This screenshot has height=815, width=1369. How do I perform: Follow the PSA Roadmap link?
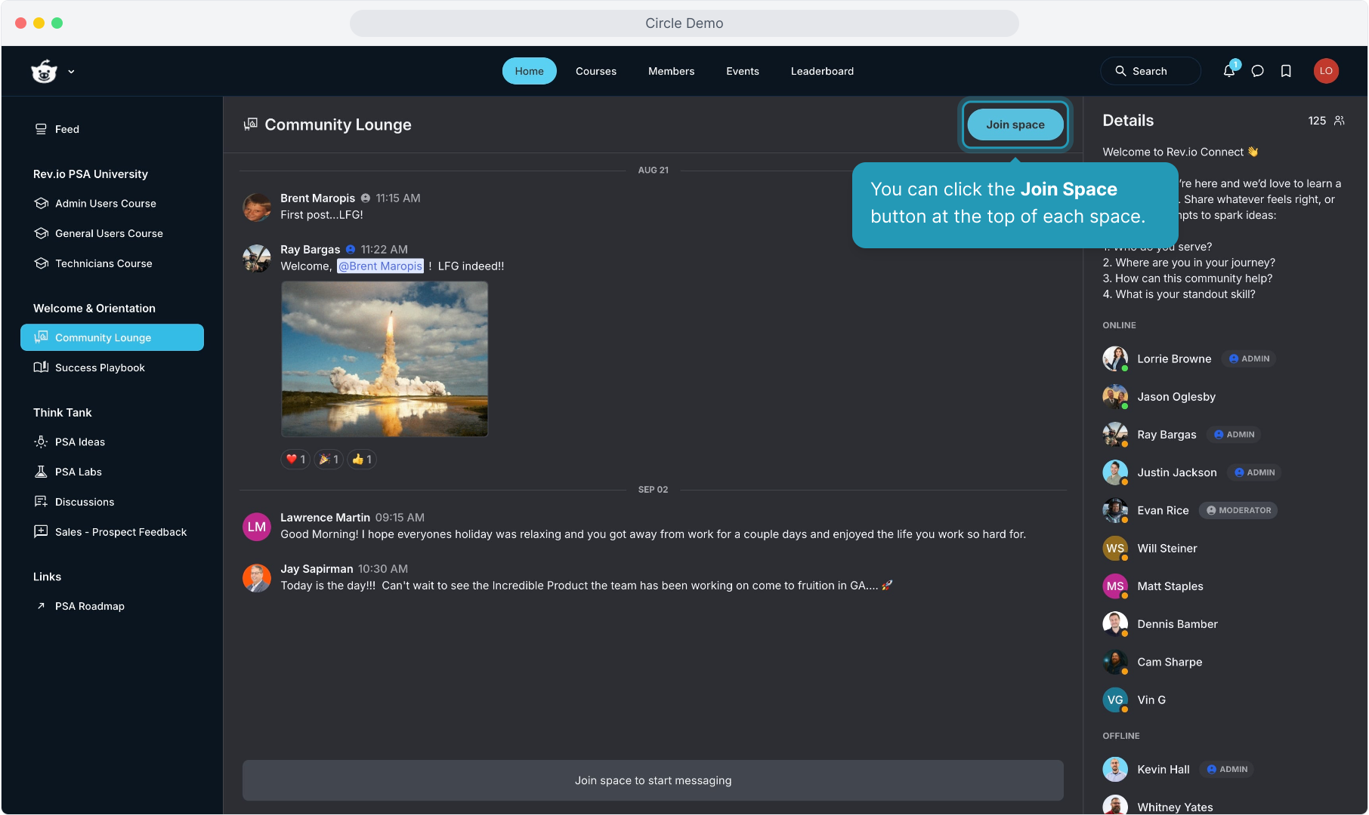point(112,606)
